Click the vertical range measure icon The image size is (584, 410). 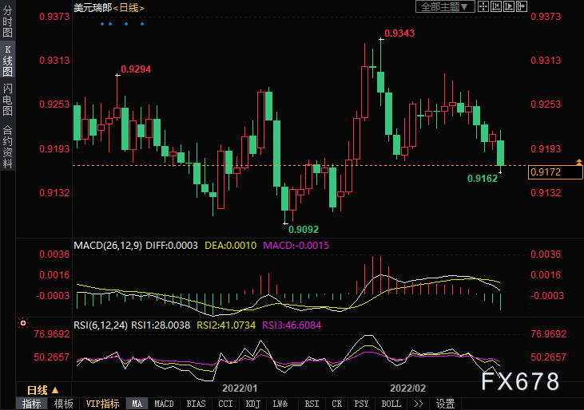click(x=498, y=6)
